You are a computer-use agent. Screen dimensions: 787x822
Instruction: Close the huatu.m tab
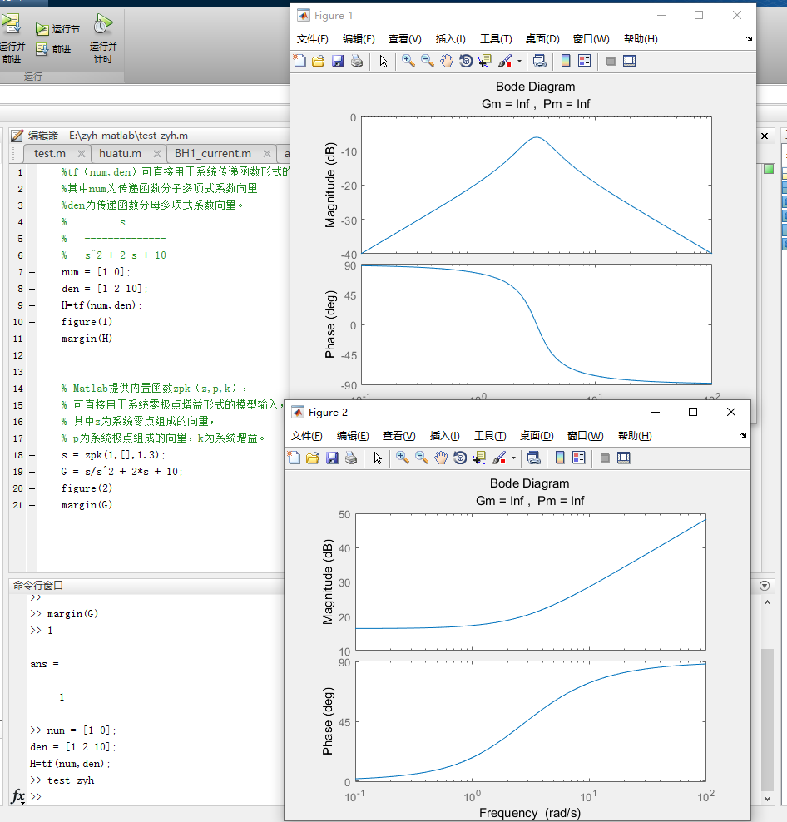[156, 154]
